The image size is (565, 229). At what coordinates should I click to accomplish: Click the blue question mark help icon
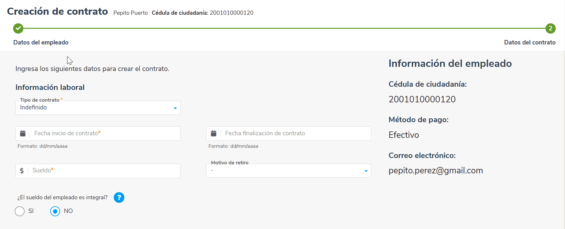coord(119,198)
